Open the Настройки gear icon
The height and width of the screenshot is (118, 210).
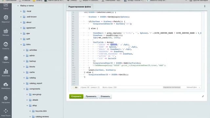point(6,98)
